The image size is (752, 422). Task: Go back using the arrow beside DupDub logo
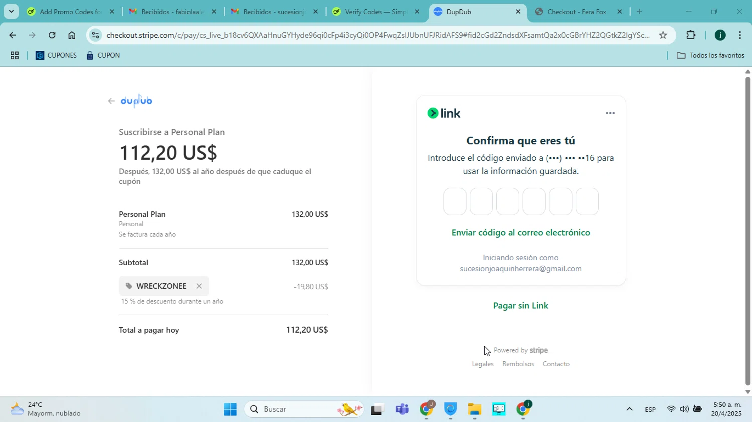[111, 101]
